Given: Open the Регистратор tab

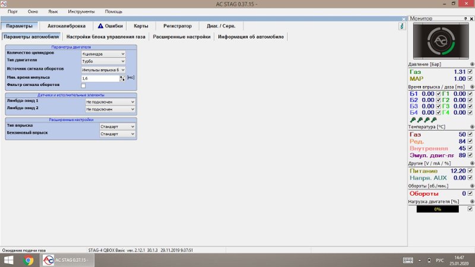Looking at the screenshot, I should tap(178, 26).
